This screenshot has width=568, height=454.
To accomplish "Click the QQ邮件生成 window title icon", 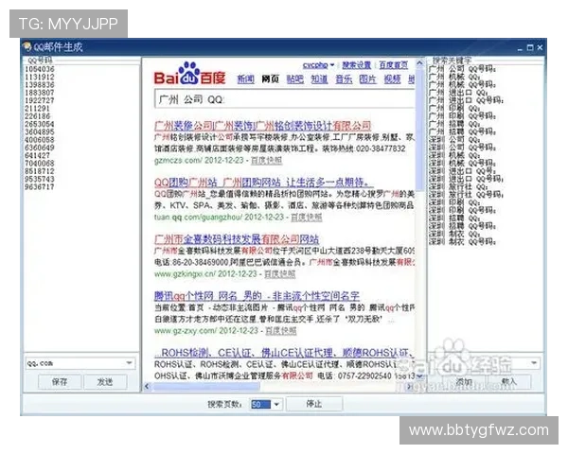I will pyautogui.click(x=27, y=45).
